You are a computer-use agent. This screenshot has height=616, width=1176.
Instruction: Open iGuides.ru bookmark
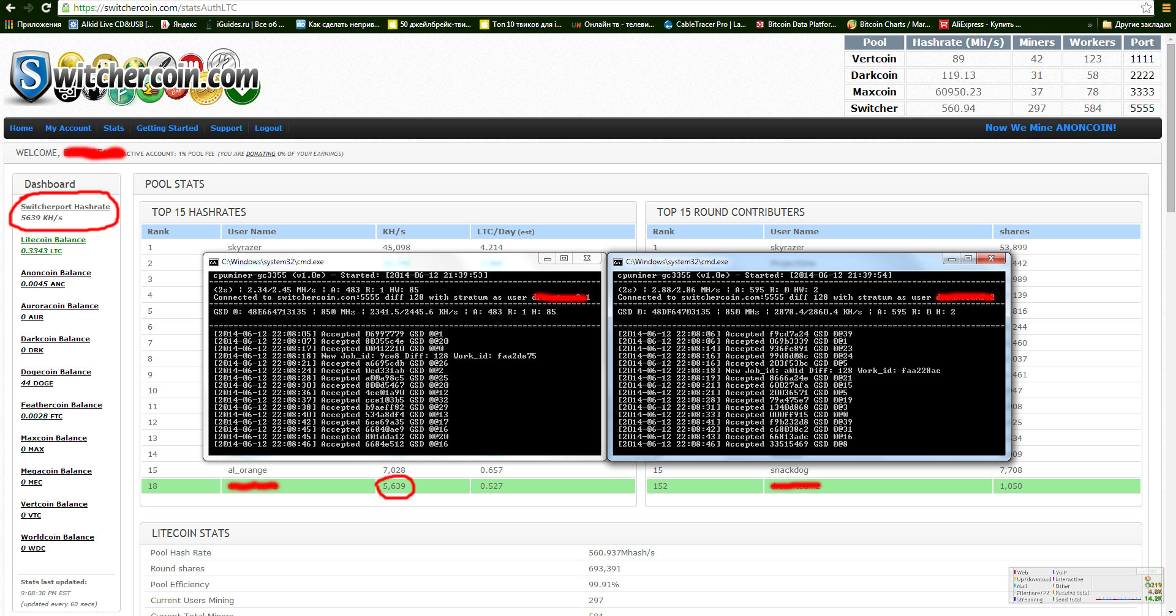244,24
